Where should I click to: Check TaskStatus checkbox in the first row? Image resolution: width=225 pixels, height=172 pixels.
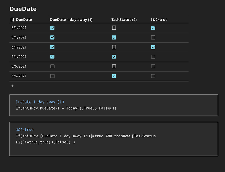tap(114, 28)
